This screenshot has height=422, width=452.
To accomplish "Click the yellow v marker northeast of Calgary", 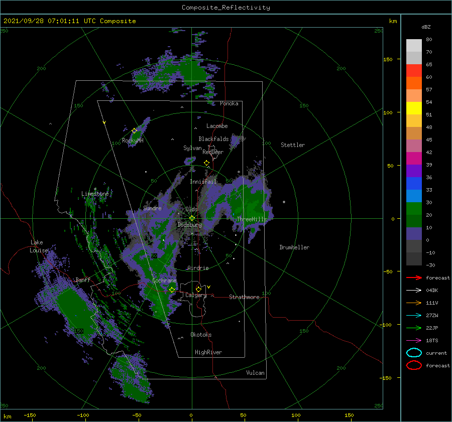I will (209, 287).
